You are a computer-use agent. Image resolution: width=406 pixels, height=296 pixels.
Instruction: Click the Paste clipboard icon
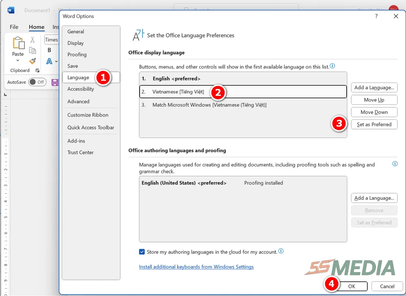tap(18, 43)
